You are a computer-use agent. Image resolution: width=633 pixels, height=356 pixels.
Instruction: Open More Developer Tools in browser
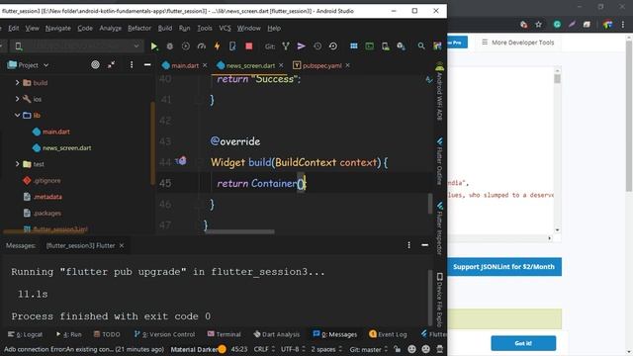point(518,43)
